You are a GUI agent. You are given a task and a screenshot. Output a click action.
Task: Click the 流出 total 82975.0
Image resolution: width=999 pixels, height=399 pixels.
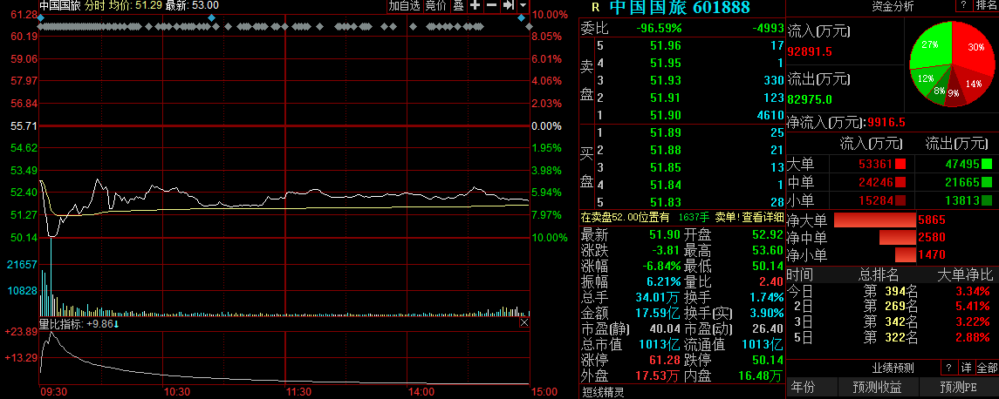[x=810, y=99]
